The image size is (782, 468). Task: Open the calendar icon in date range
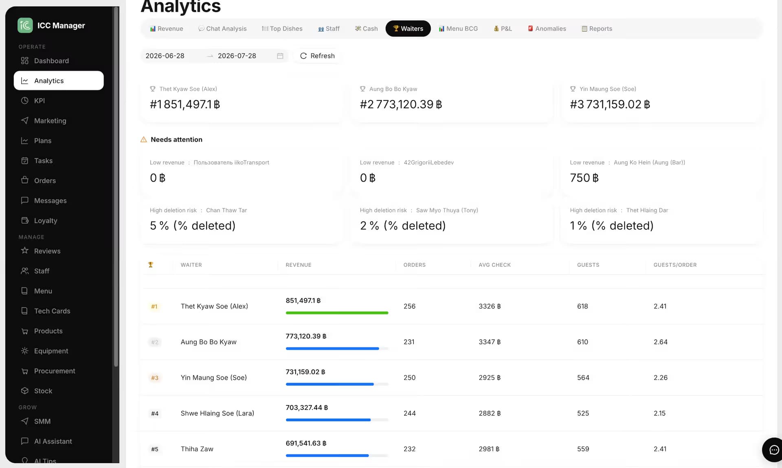point(280,56)
